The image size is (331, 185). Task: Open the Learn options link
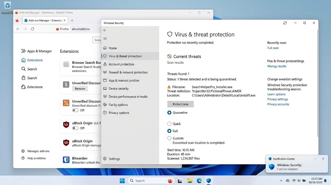coord(276,94)
